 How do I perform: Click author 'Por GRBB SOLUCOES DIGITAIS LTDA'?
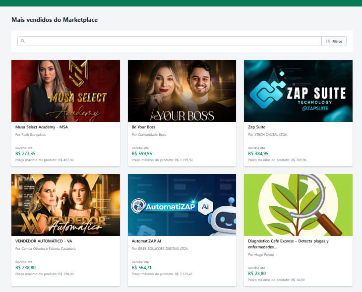(160, 248)
